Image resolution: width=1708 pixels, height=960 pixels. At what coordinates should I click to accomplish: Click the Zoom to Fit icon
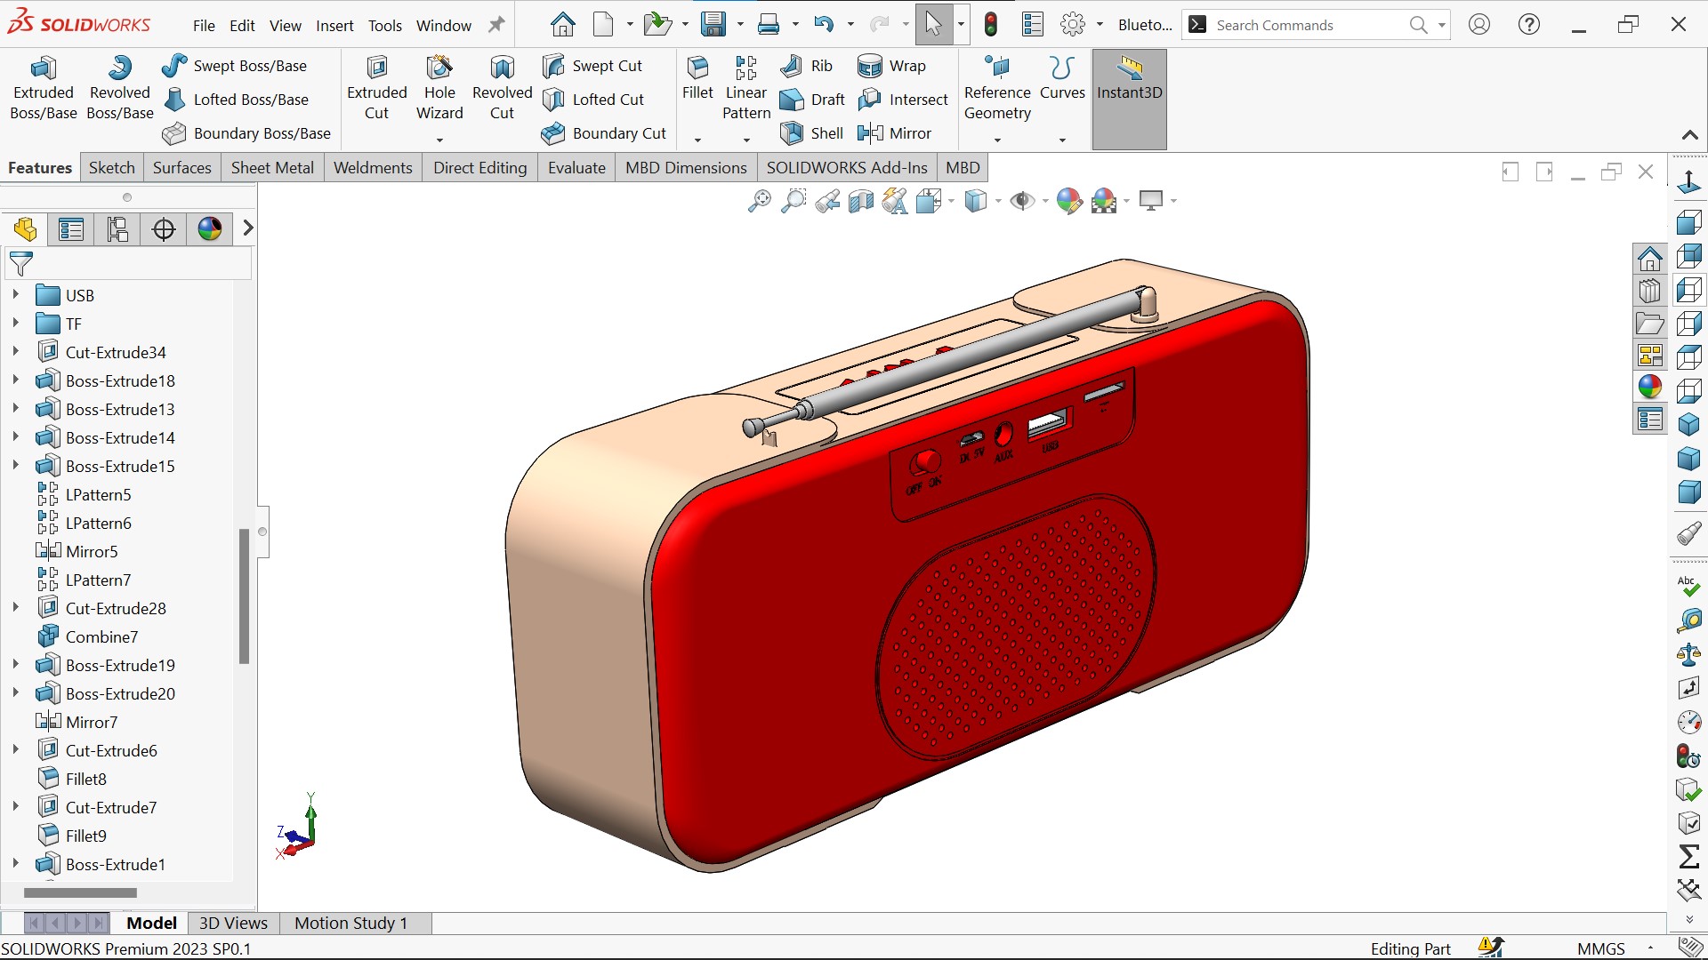coord(759,202)
